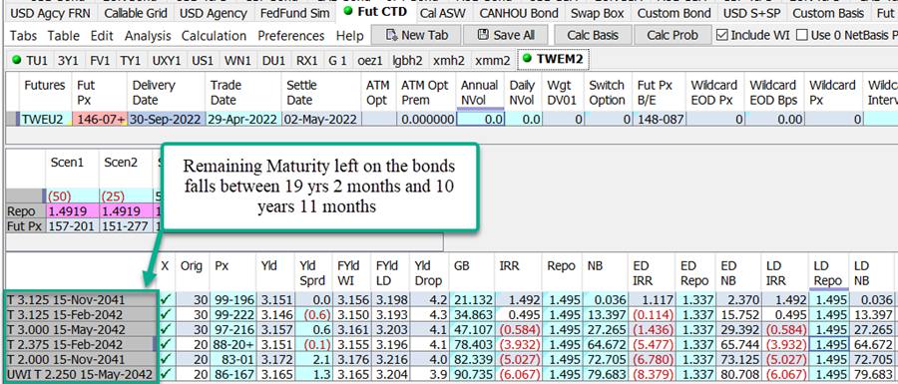This screenshot has height=384, width=898.
Task: Select the FV1 futures sub-tab
Action: (x=100, y=60)
